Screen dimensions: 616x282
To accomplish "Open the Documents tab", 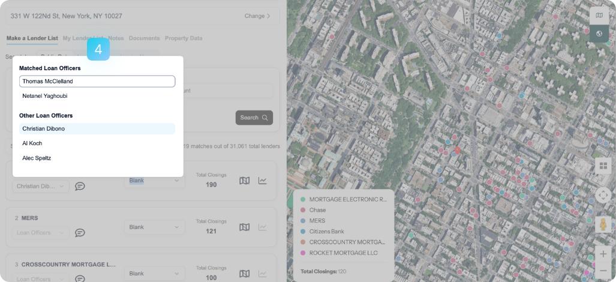I will pyautogui.click(x=144, y=38).
